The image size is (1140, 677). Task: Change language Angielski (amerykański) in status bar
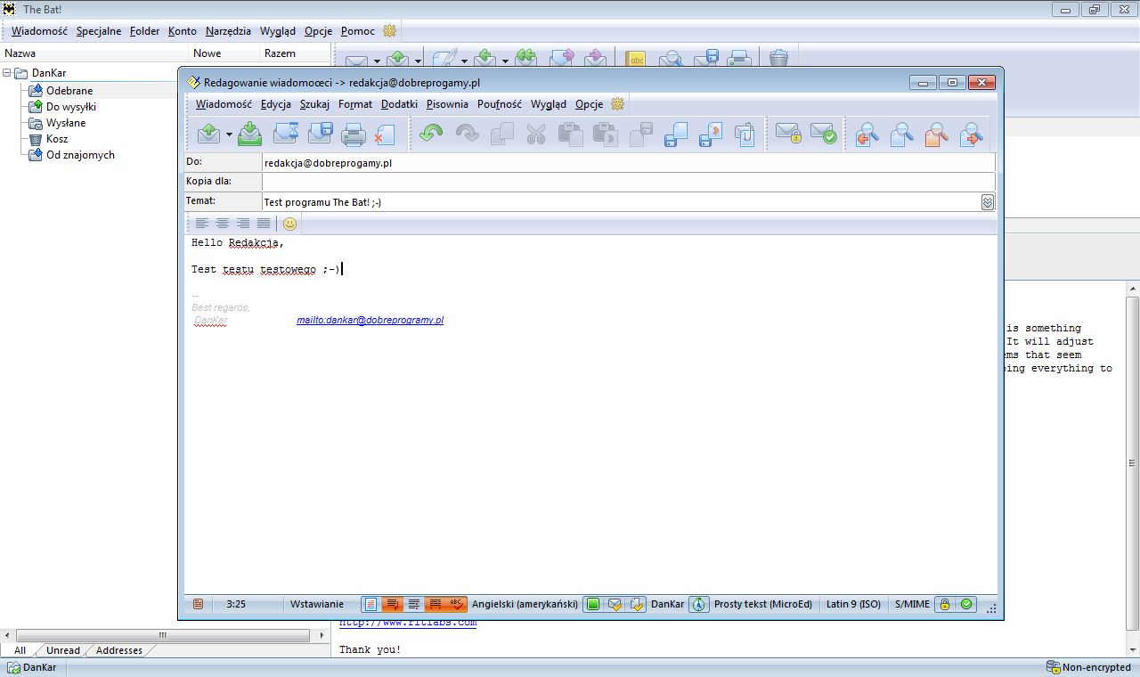tap(525, 604)
